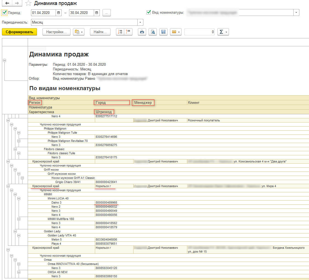309x280 pixels.
Task: Collapse the report header group in tree
Action: [4, 61]
